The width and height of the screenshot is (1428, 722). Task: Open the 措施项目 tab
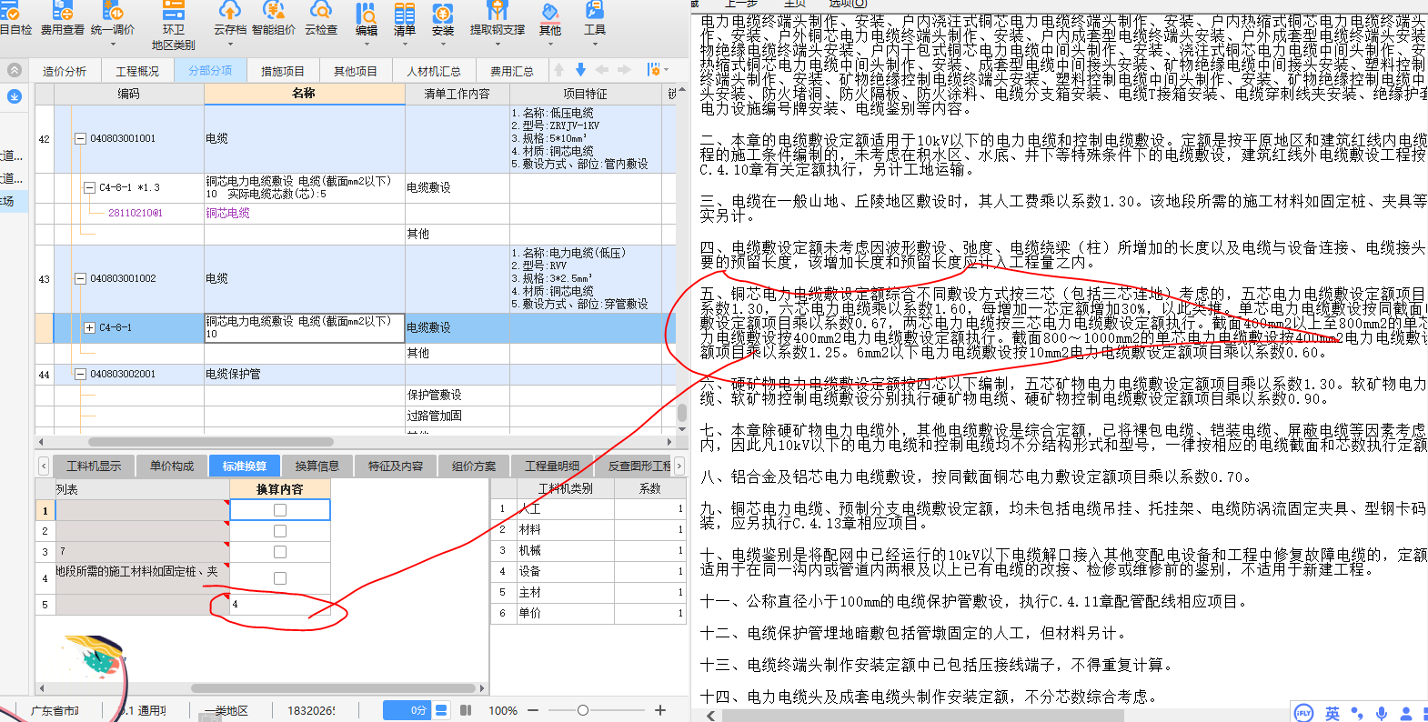[283, 71]
